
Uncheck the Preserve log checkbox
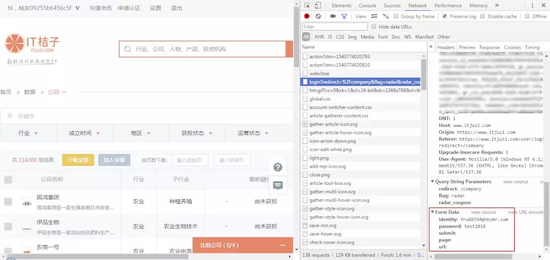[x=445, y=16]
